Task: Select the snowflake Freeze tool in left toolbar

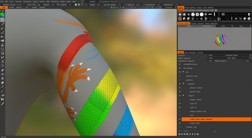Action: click(3, 78)
